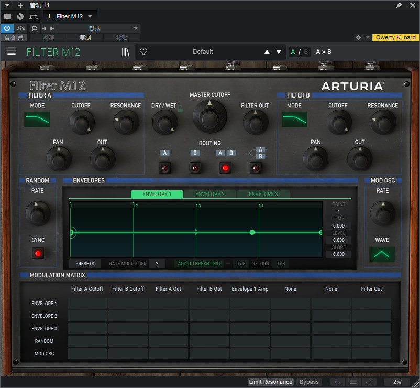
Task: Click the A > B copy button
Action: 324,52
